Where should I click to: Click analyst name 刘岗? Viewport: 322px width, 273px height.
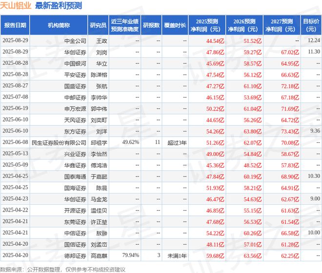tap(101, 52)
